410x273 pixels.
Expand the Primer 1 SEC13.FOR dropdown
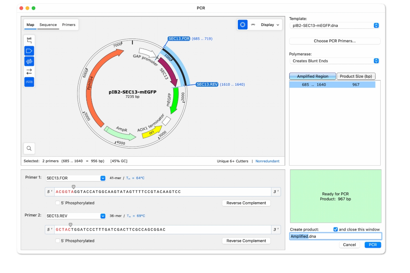click(103, 178)
